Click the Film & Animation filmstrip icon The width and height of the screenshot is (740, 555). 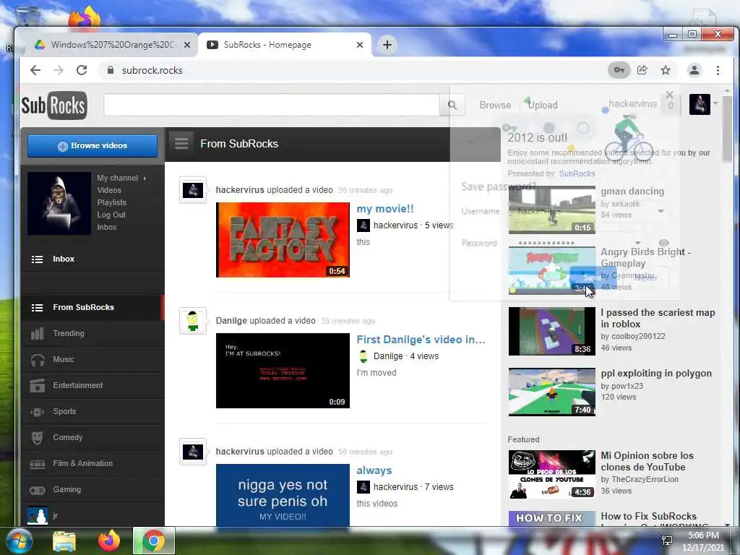38,464
